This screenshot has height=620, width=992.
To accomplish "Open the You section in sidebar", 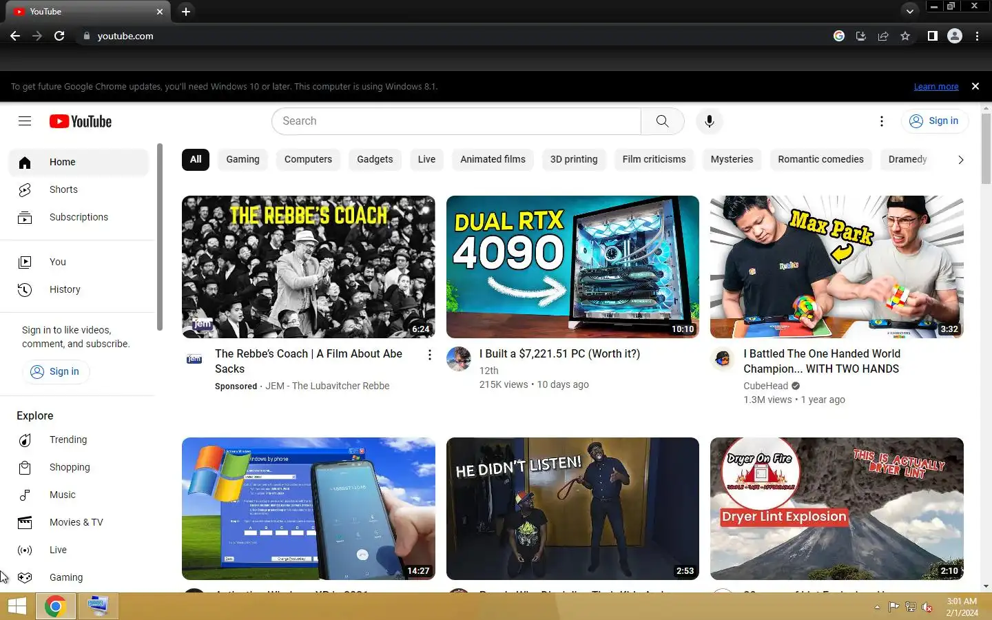I will [79, 262].
